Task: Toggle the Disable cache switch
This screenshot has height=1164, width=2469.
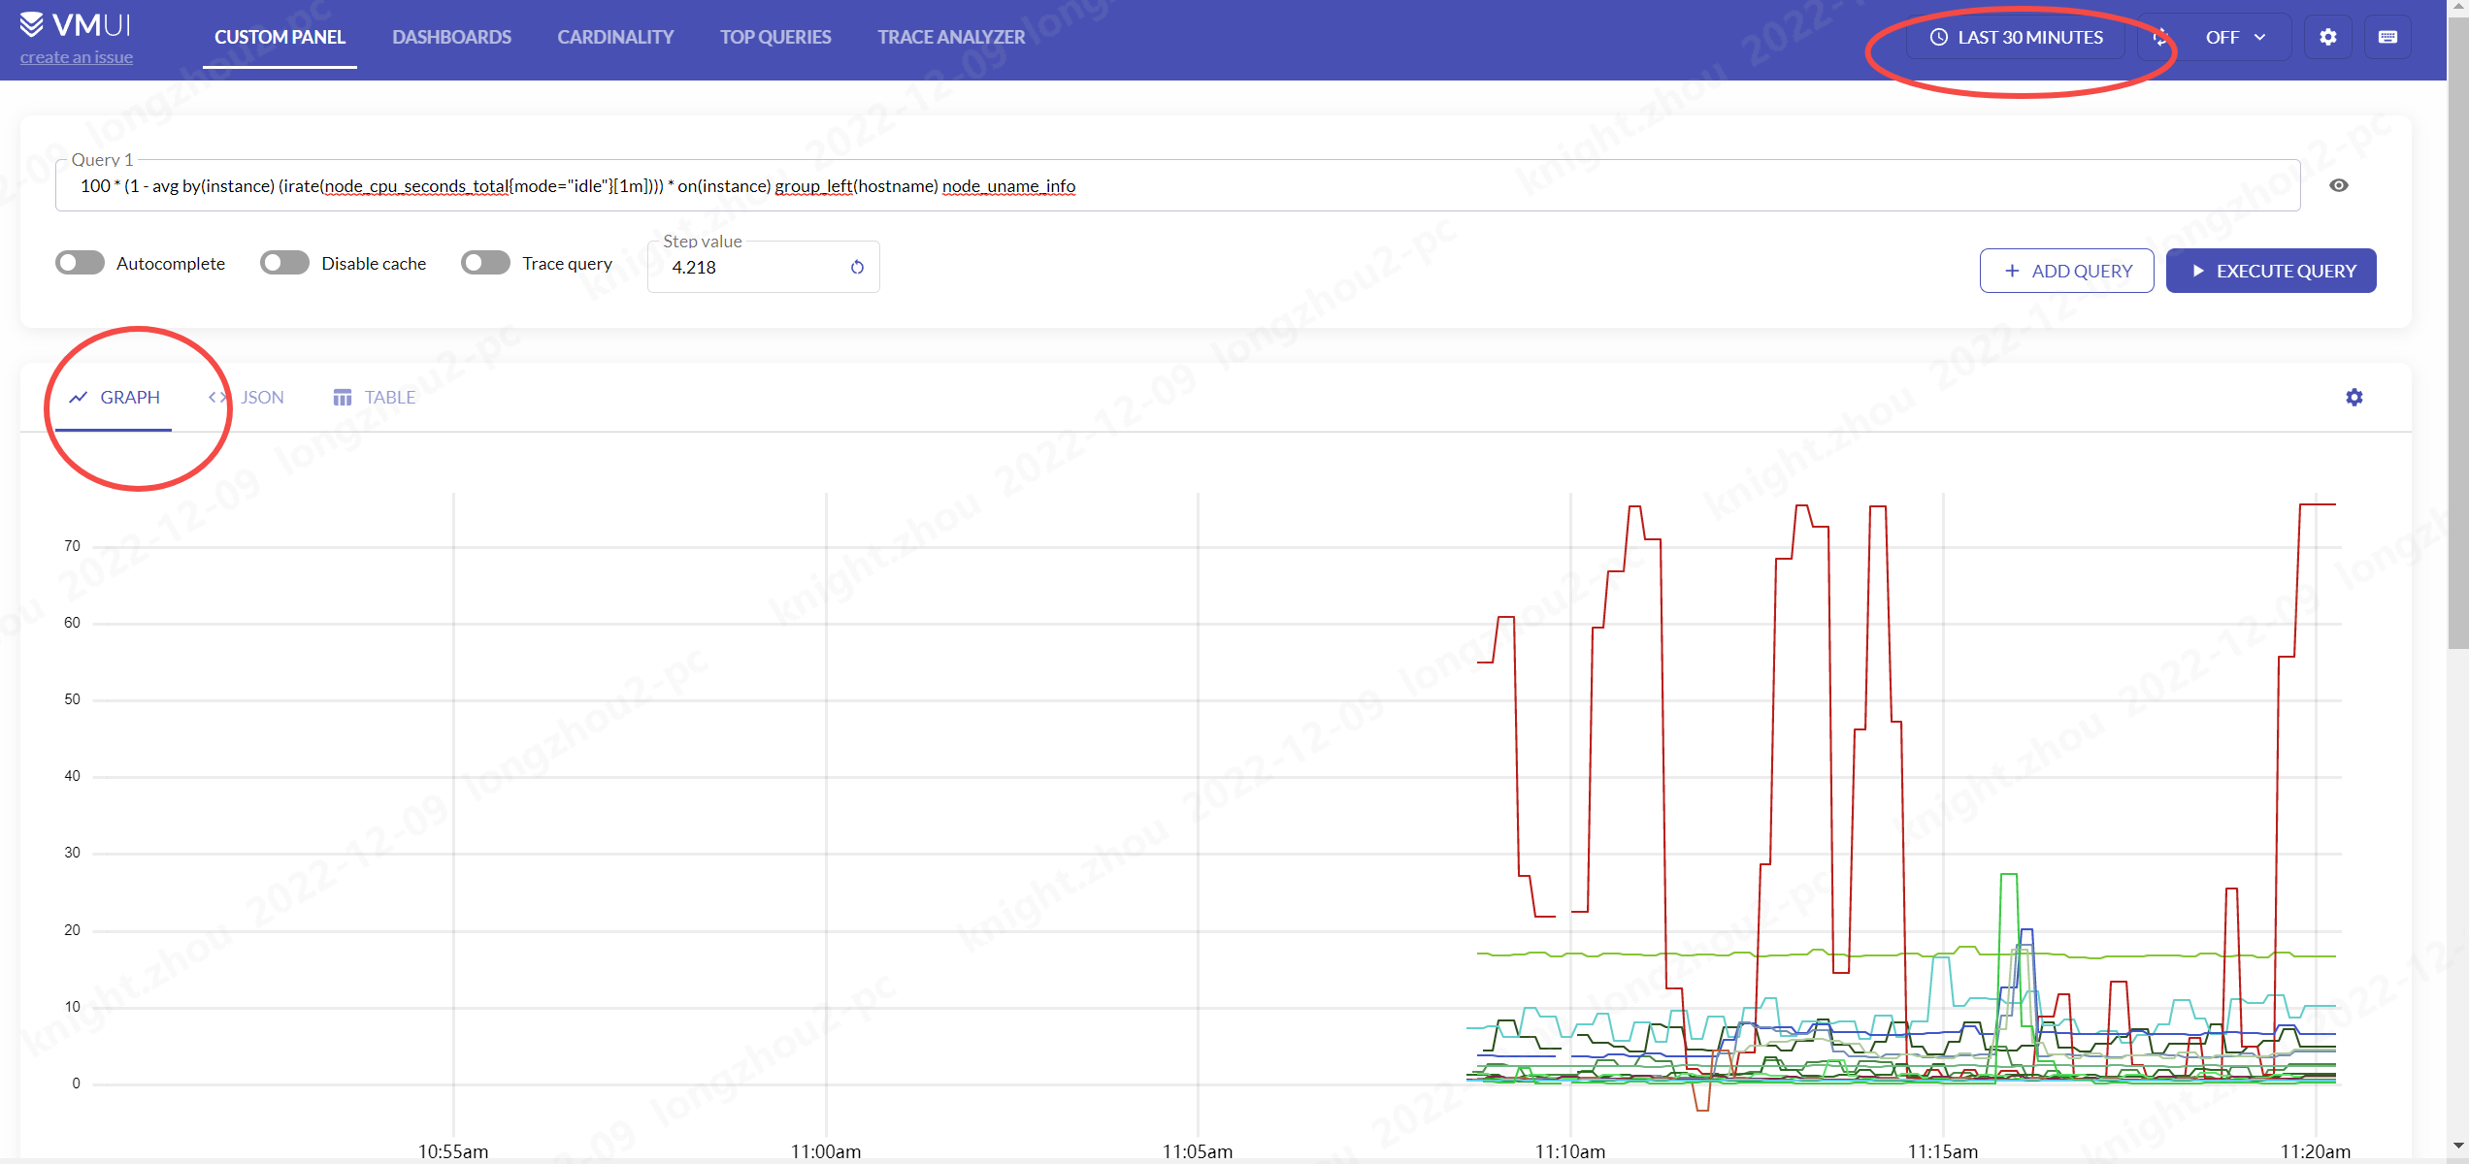Action: pyautogui.click(x=284, y=263)
